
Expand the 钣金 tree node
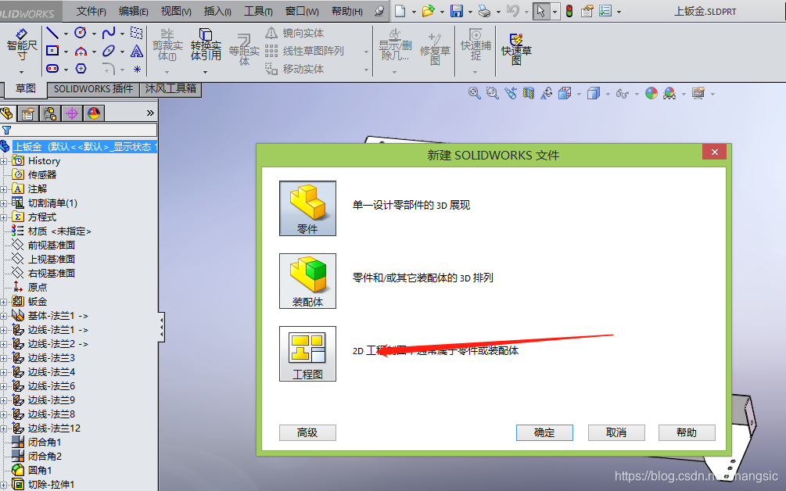coord(3,302)
